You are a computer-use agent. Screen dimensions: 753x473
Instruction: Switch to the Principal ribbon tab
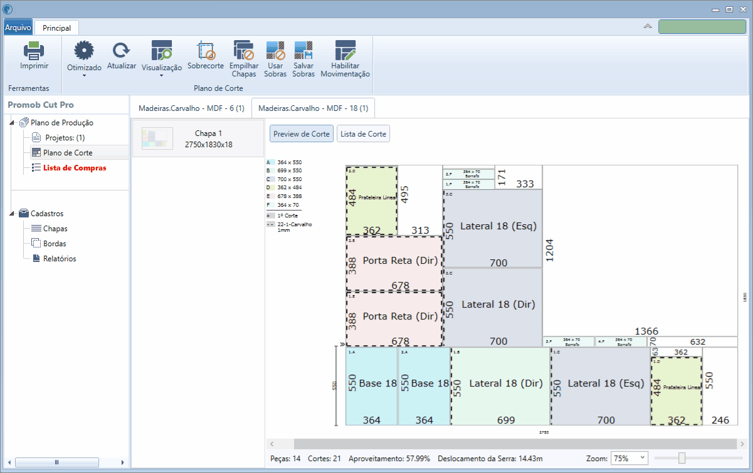tap(56, 28)
